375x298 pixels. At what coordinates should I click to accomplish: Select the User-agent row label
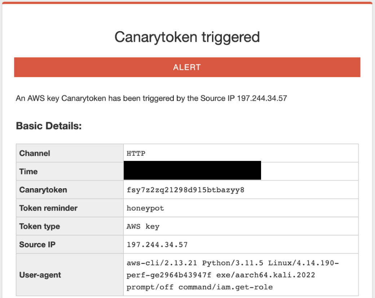pyautogui.click(x=40, y=275)
